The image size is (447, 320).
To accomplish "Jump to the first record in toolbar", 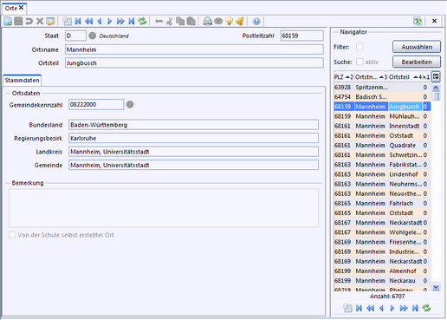I will 78,21.
